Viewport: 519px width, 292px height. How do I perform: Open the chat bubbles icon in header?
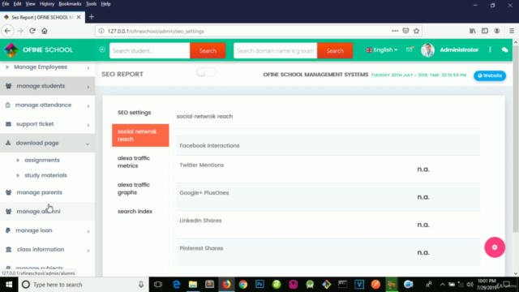click(504, 50)
